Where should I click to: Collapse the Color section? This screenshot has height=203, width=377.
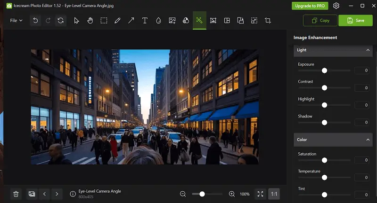pyautogui.click(x=368, y=140)
